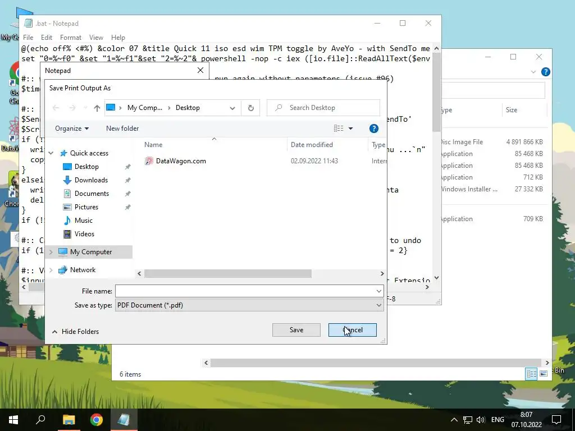Switch to Notepad on the taskbar
This screenshot has width=575, height=431.
pyautogui.click(x=124, y=420)
